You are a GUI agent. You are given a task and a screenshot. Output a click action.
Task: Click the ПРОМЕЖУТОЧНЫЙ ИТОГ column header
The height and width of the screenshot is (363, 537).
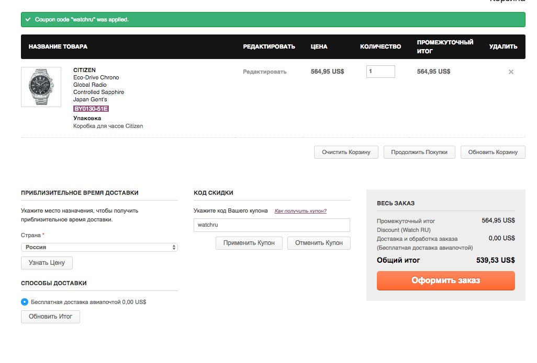coord(445,46)
